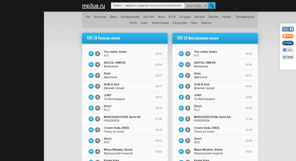Screen dimensions: 296x161
Task: Download ХАНЗА Вечеринка in foreign songs list
Action: click(x=188, y=65)
